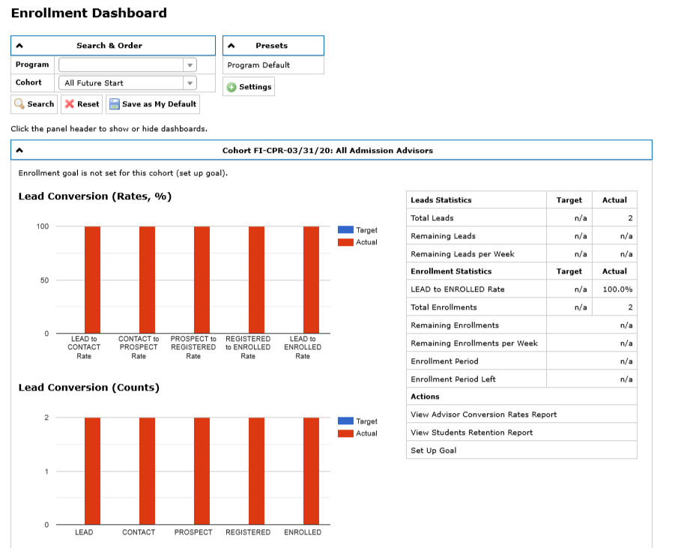Click the Reset button label
Image resolution: width=684 pixels, height=548 pixels.
click(88, 104)
